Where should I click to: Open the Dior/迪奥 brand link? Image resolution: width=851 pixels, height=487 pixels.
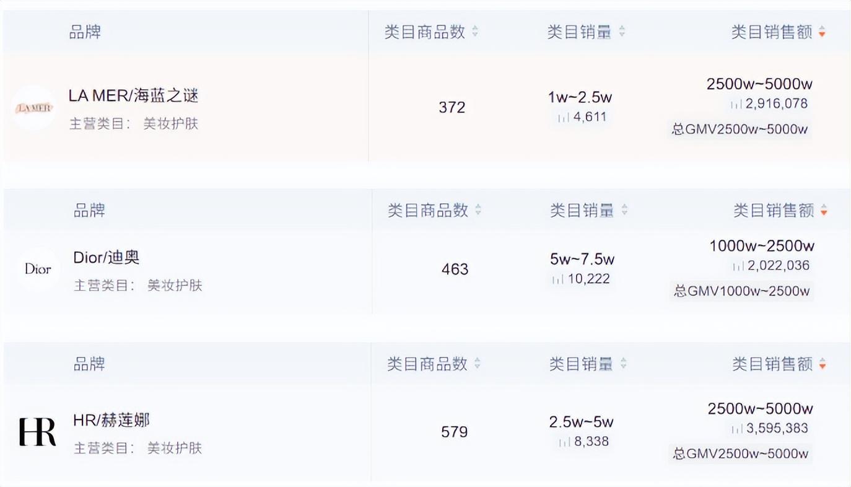point(107,257)
